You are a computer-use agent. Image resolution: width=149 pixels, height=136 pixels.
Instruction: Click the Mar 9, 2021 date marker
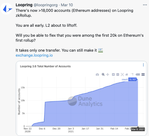click(x=138, y=129)
